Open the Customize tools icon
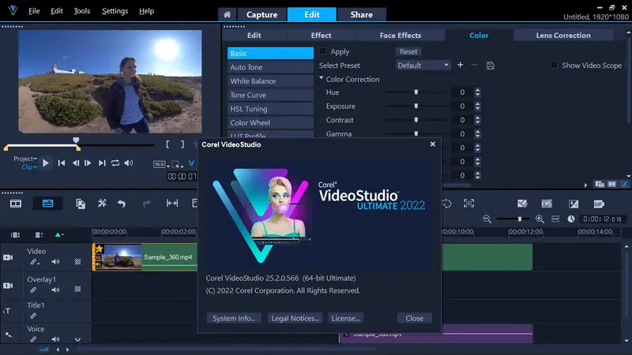Image resolution: width=632 pixels, height=355 pixels. [102, 204]
